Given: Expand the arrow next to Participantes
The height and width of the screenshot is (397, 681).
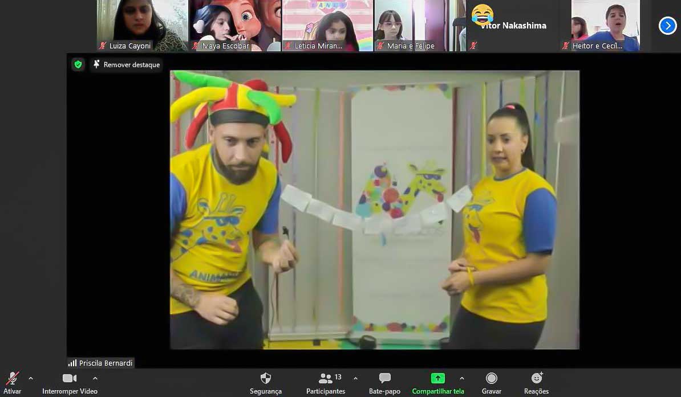Looking at the screenshot, I should click(355, 378).
